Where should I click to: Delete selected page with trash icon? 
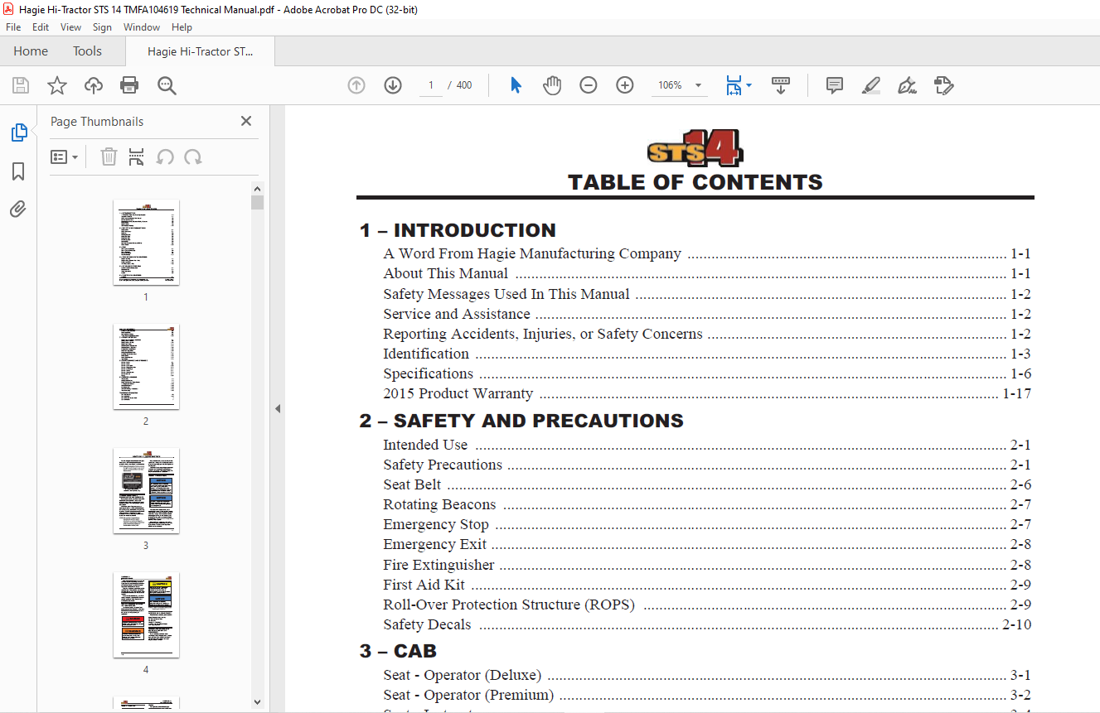pos(109,157)
